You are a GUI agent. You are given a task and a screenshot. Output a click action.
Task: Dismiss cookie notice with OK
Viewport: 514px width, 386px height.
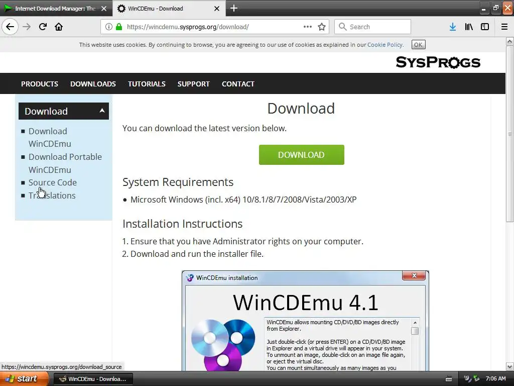[x=418, y=45]
